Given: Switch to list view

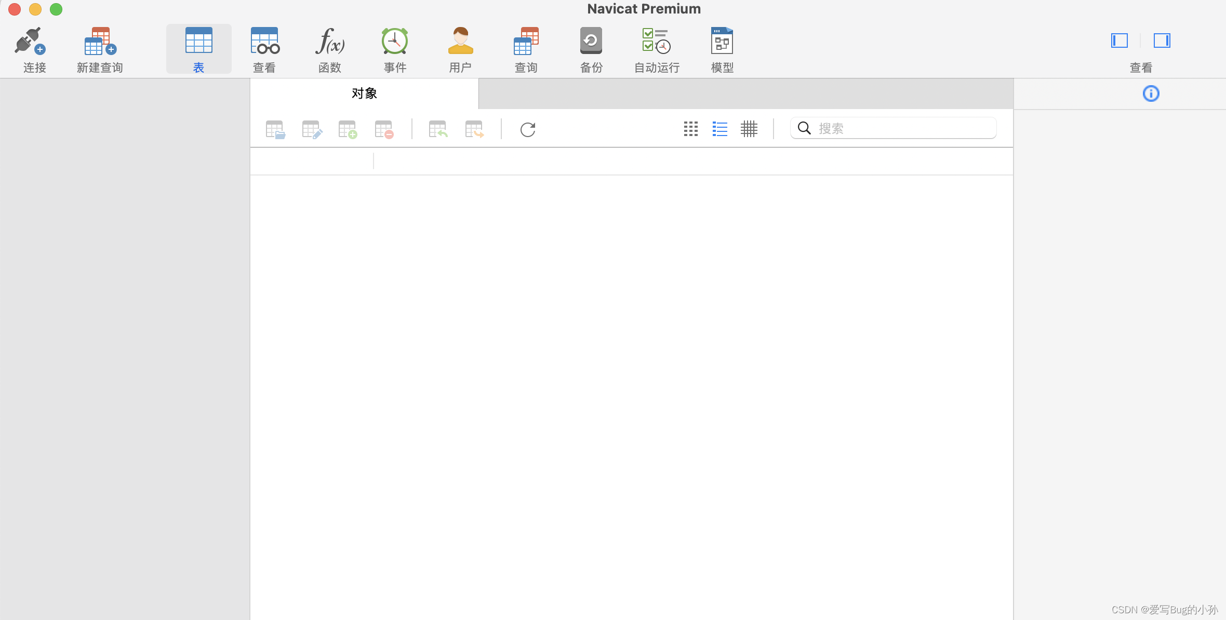Looking at the screenshot, I should [x=720, y=129].
